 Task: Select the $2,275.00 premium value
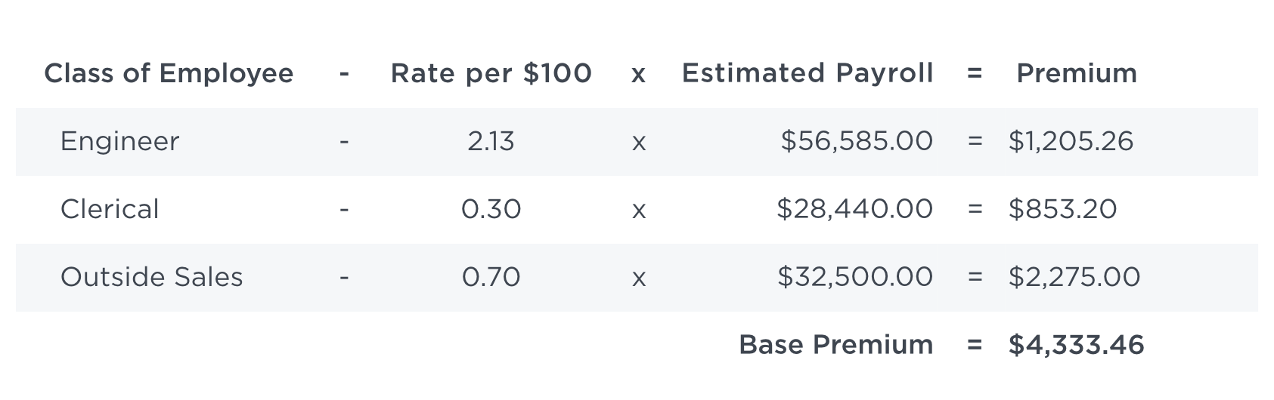[1074, 277]
